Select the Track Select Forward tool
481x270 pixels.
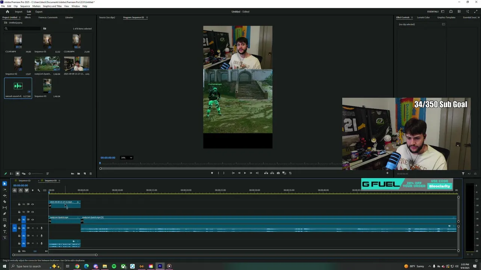pos(5,190)
